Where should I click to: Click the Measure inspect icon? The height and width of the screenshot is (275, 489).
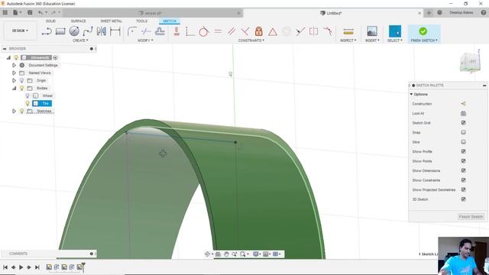[x=348, y=31]
